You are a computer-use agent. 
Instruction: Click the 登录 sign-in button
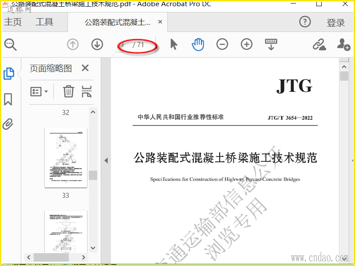click(x=335, y=23)
